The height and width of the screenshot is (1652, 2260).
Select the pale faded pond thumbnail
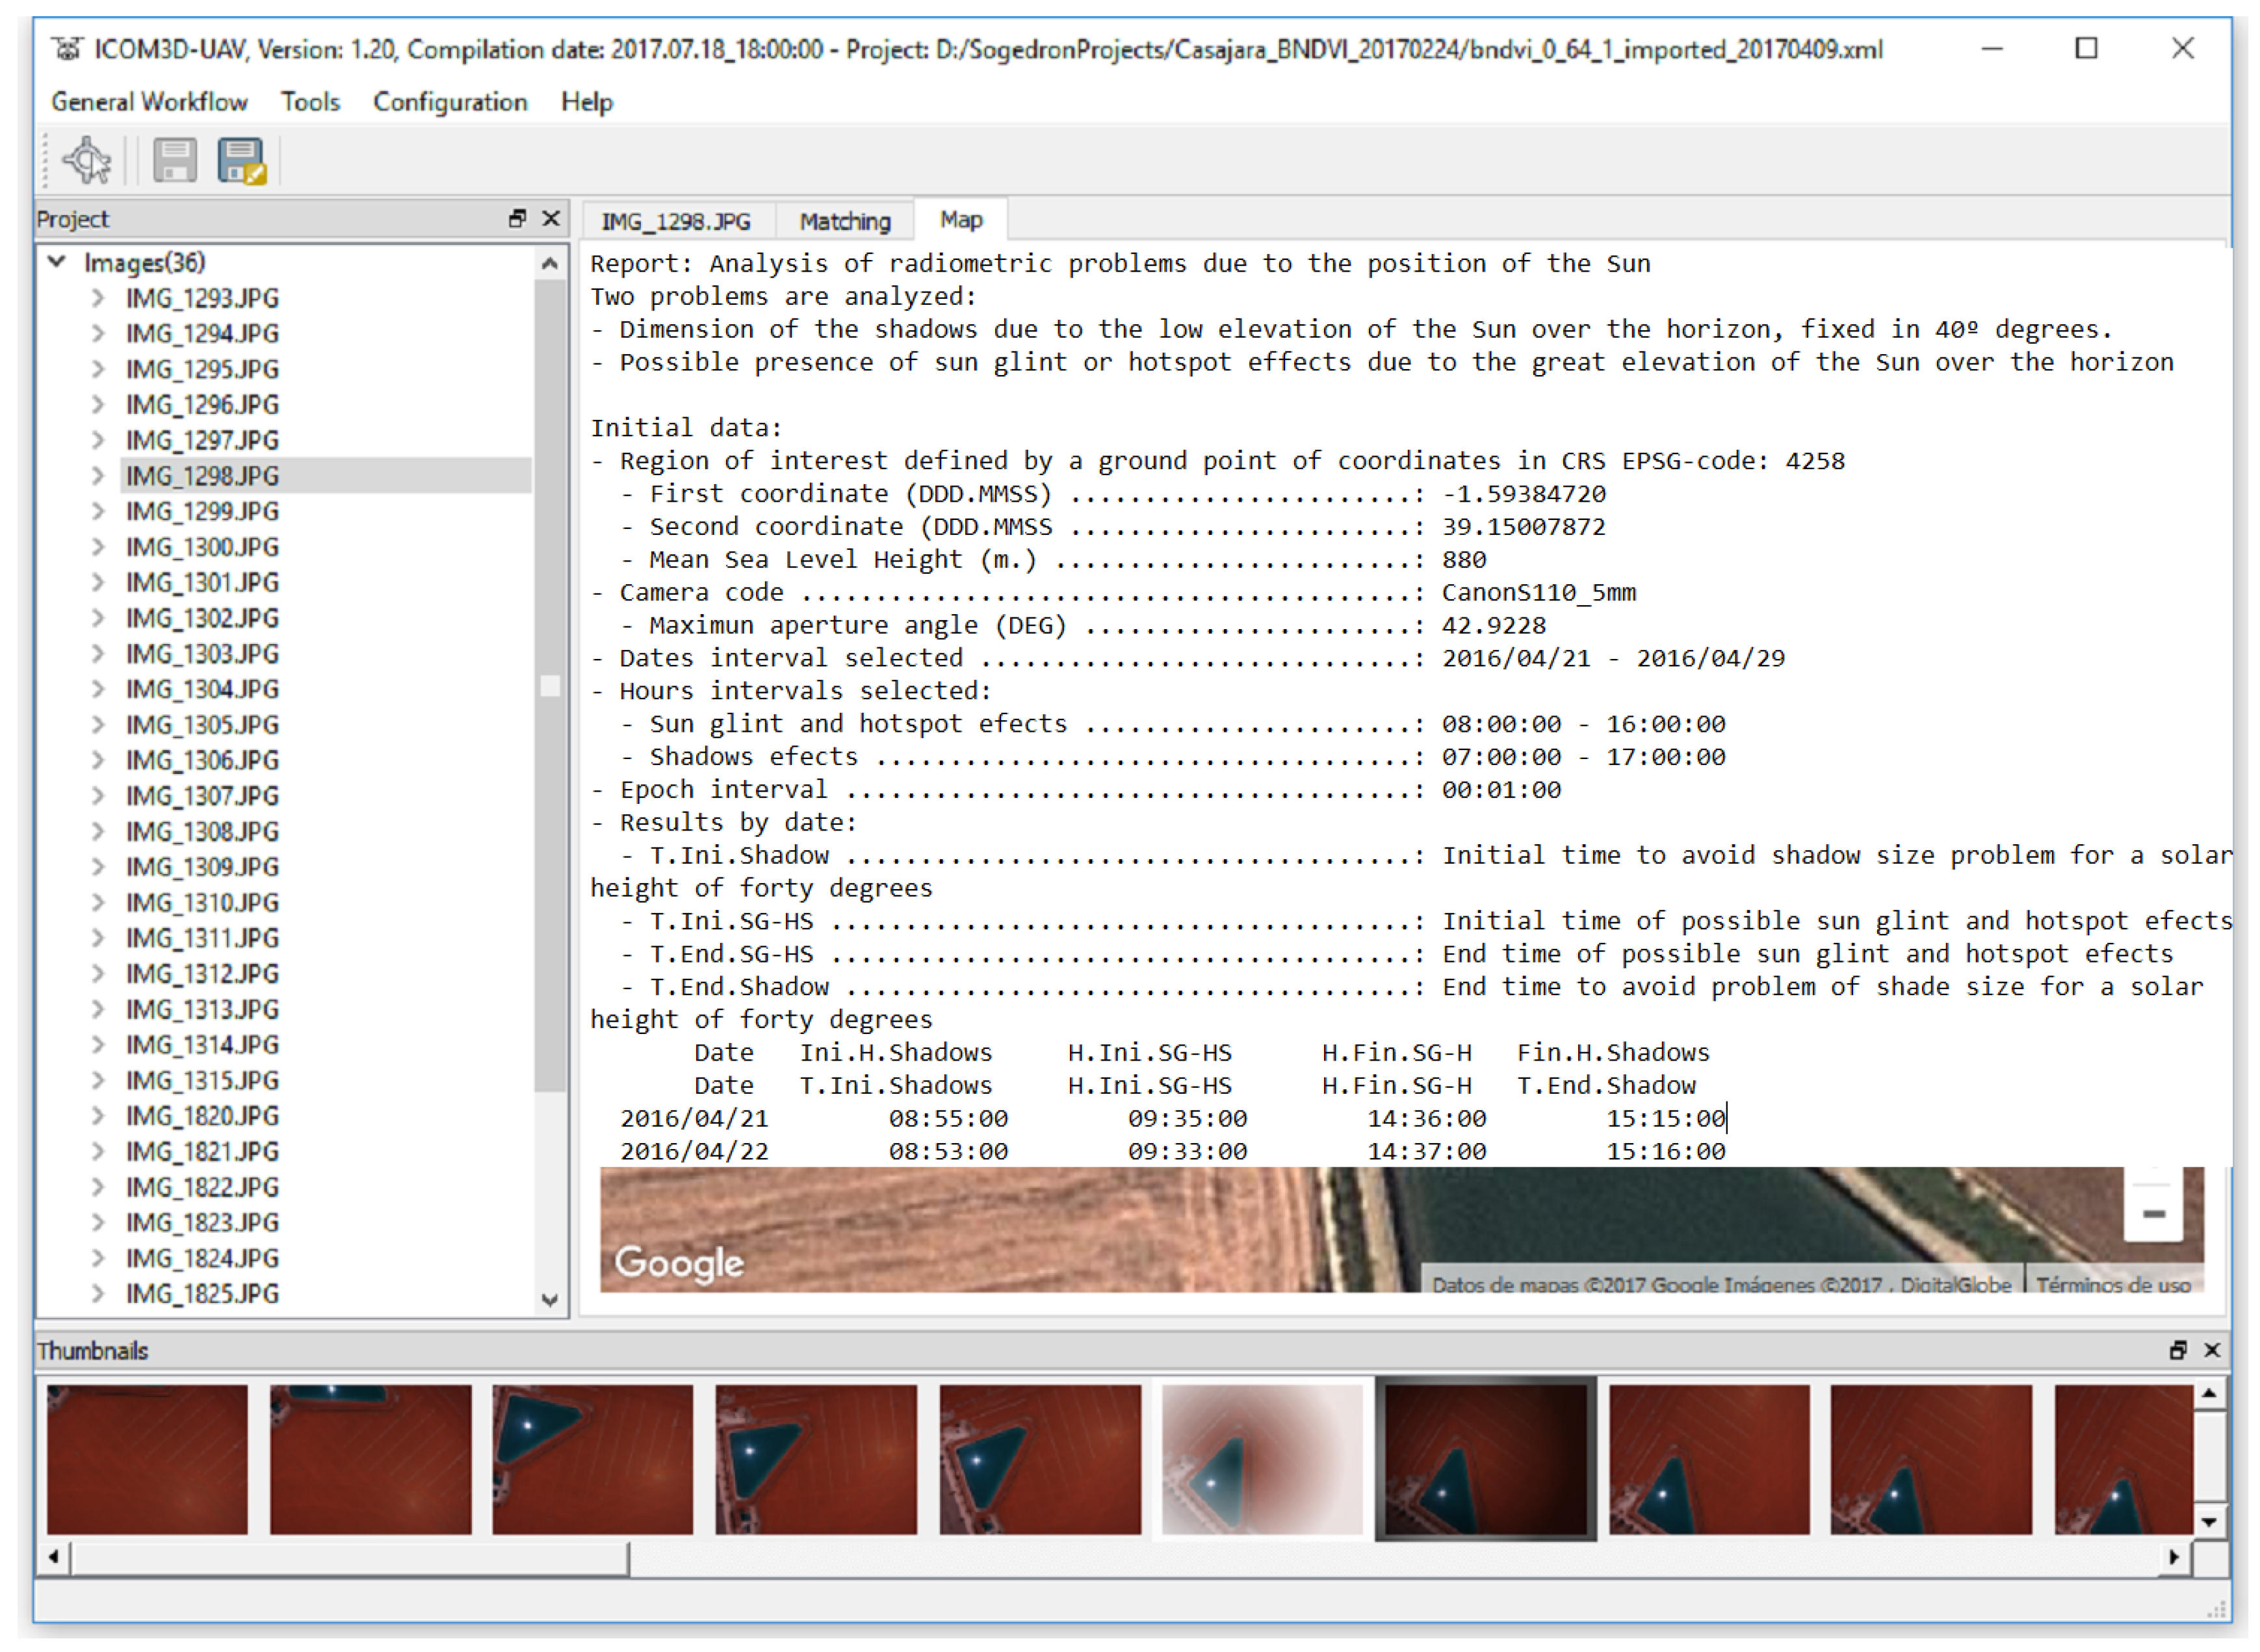coord(1262,1459)
